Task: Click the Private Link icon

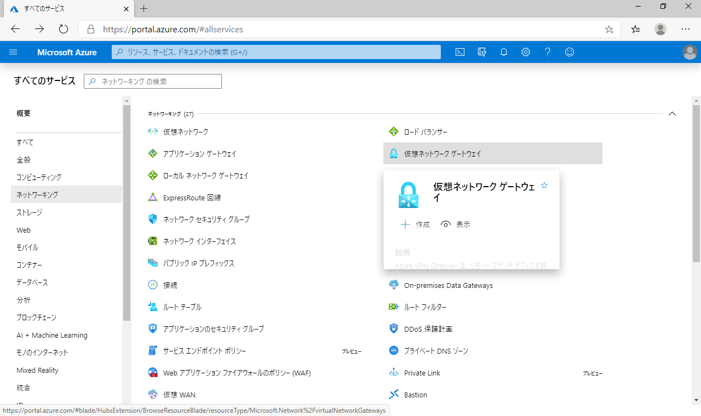Action: click(x=393, y=373)
